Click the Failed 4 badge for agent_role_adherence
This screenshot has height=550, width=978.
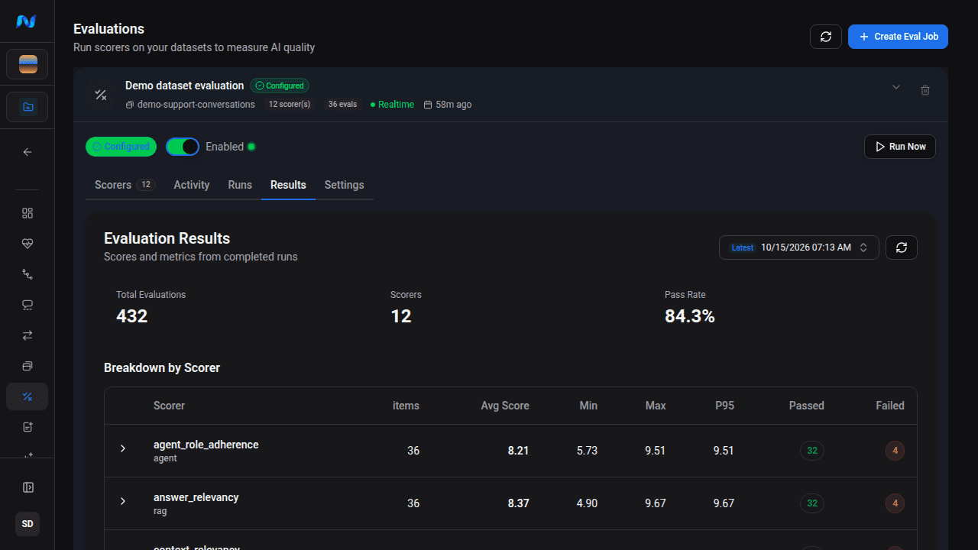895,451
